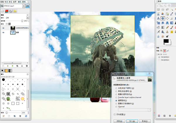Choose the 黑色(完全透明) radio option
Viewport: 176px width, 123px height.
point(116,91)
